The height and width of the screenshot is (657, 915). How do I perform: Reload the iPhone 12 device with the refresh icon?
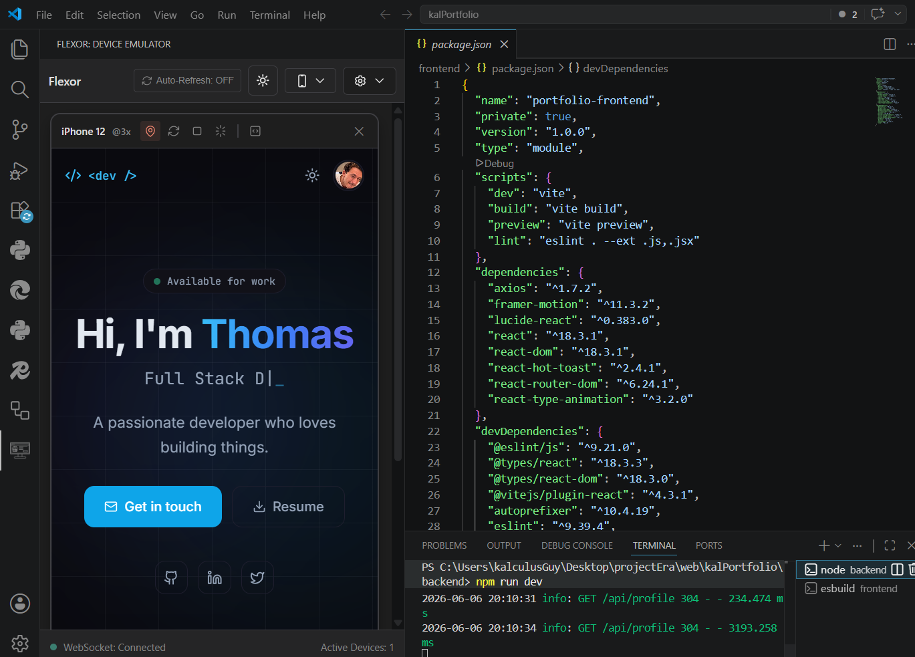(x=174, y=131)
